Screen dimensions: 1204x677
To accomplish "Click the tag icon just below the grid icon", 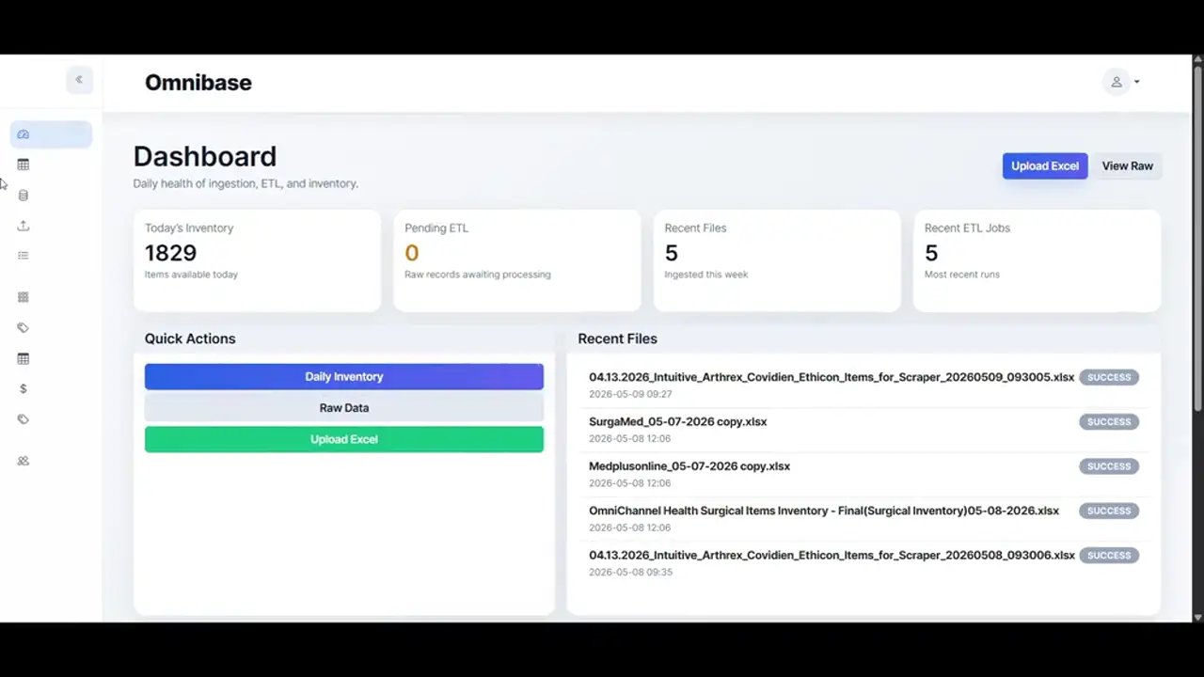I will click(x=24, y=328).
